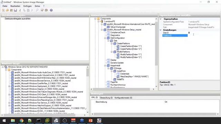Viewport: 221px width, 124px height.
Task: Click the DiskID value field showing 0
Action: (x=204, y=33)
